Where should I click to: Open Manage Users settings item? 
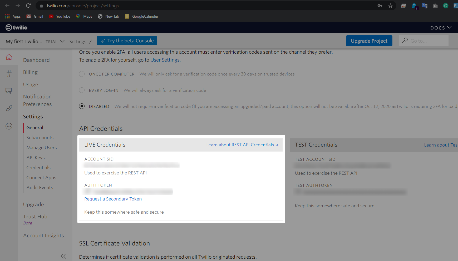(x=42, y=148)
